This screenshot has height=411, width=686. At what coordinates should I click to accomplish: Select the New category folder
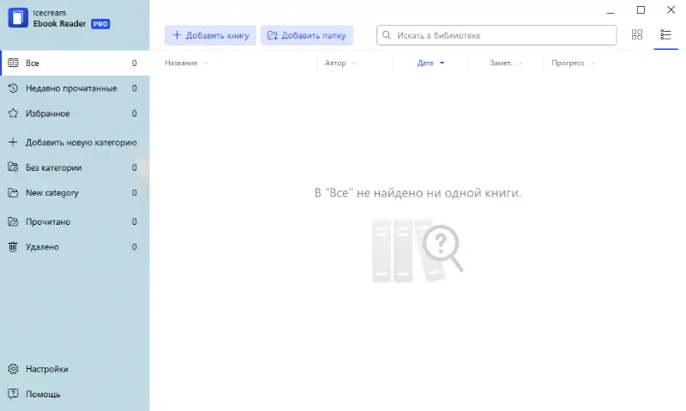pos(75,193)
